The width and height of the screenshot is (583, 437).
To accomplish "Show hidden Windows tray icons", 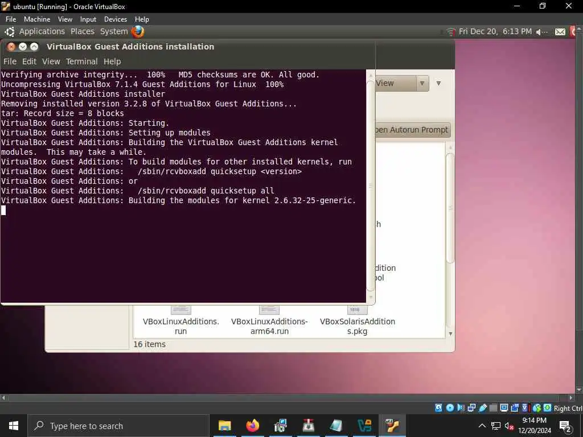I will (x=482, y=426).
